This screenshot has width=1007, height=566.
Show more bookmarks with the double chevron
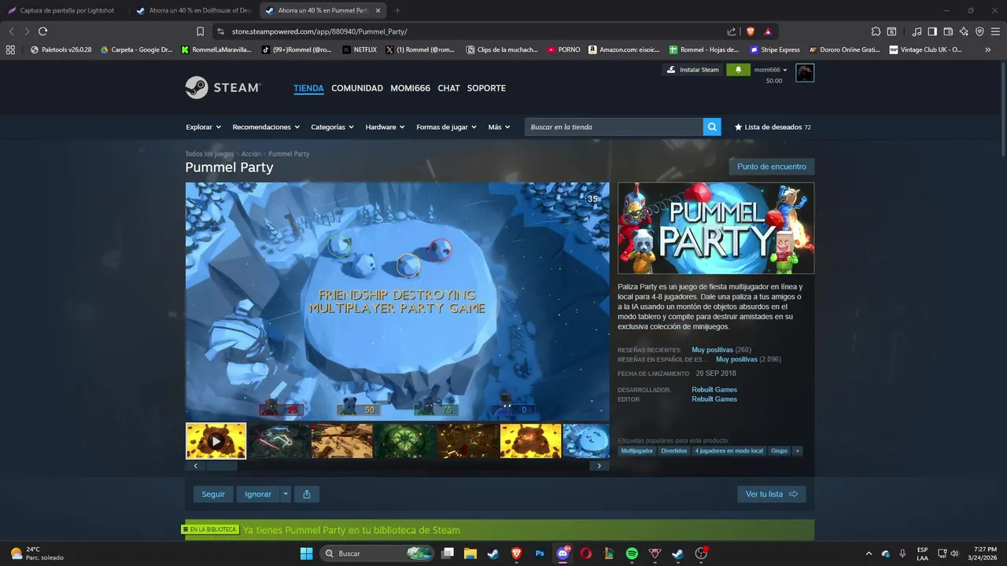click(988, 50)
